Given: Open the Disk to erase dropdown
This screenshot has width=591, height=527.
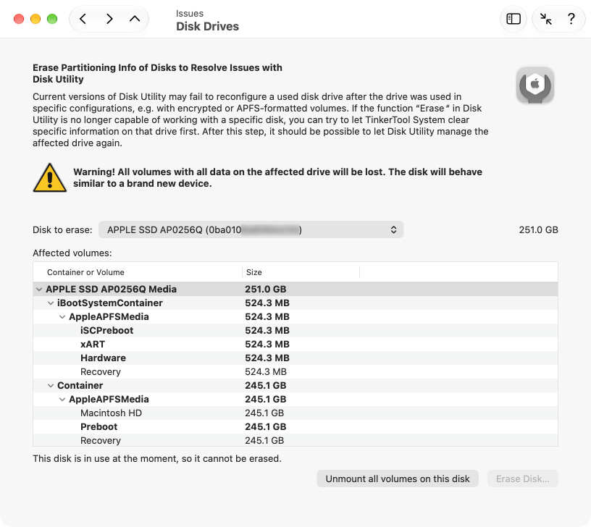Looking at the screenshot, I should tap(251, 229).
